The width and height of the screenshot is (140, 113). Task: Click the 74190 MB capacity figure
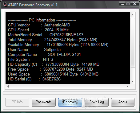(90, 64)
